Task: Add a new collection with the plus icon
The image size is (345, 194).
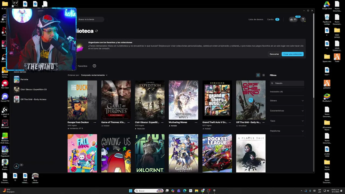Action: coord(94,66)
